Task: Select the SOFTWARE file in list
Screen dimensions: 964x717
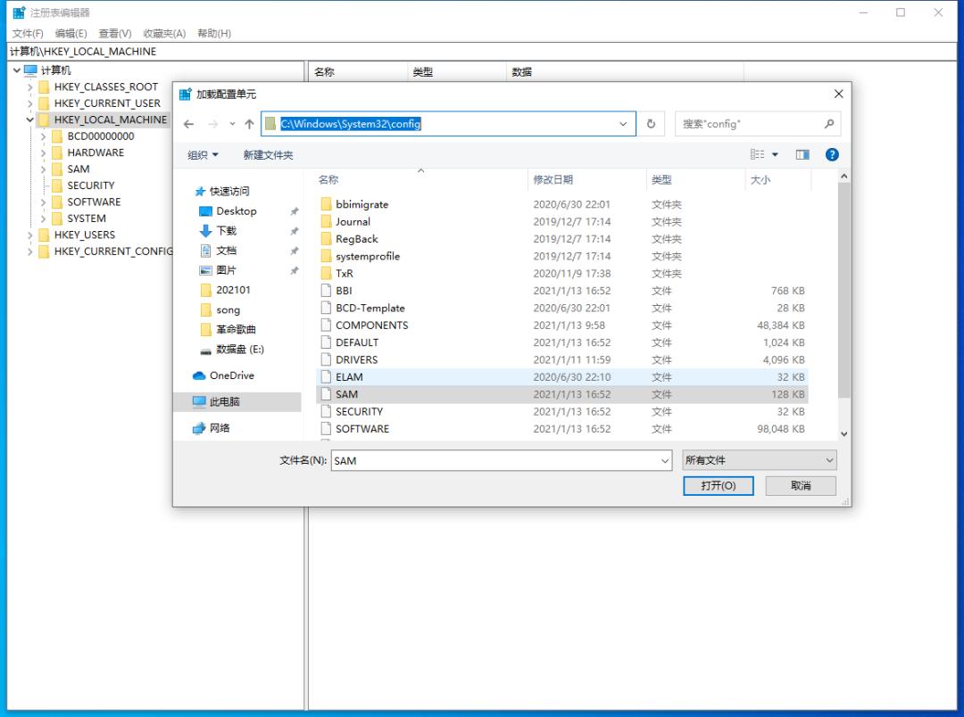Action: 361,429
